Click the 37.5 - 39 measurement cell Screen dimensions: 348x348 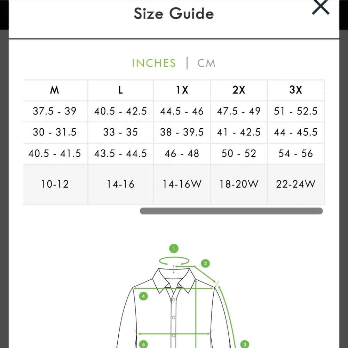pyautogui.click(x=55, y=111)
